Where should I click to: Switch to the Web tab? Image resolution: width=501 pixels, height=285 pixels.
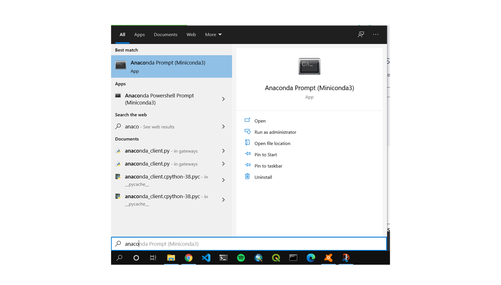(x=191, y=34)
